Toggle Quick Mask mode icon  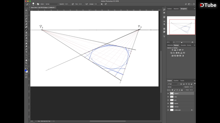pos(26,74)
